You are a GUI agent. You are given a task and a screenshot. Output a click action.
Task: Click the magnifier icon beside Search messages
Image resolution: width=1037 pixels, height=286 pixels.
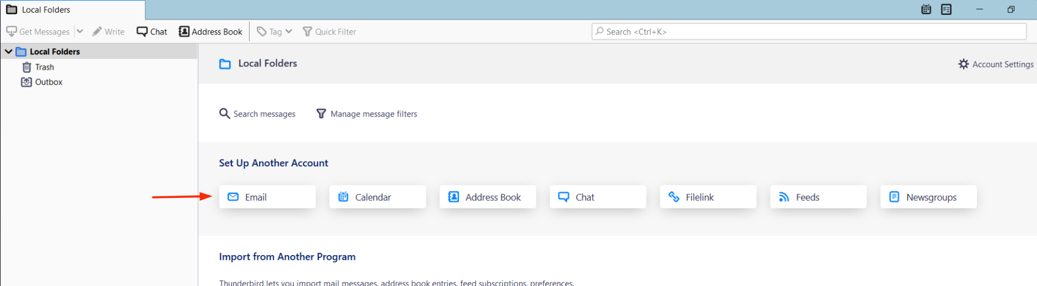(x=225, y=113)
